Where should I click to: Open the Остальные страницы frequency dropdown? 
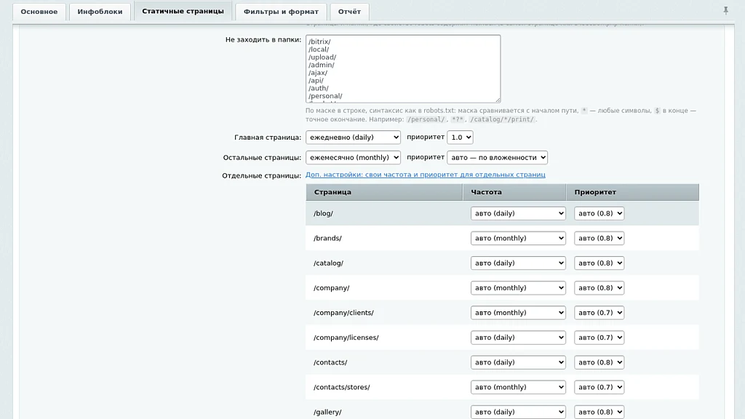[353, 157]
